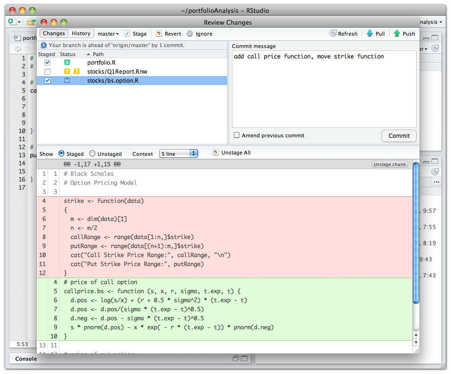The width and height of the screenshot is (451, 374).
Task: Click the Commit button
Action: [399, 135]
